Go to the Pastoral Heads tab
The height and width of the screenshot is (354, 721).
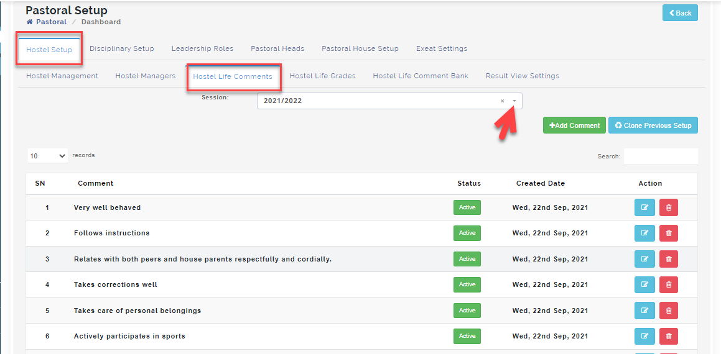point(277,48)
